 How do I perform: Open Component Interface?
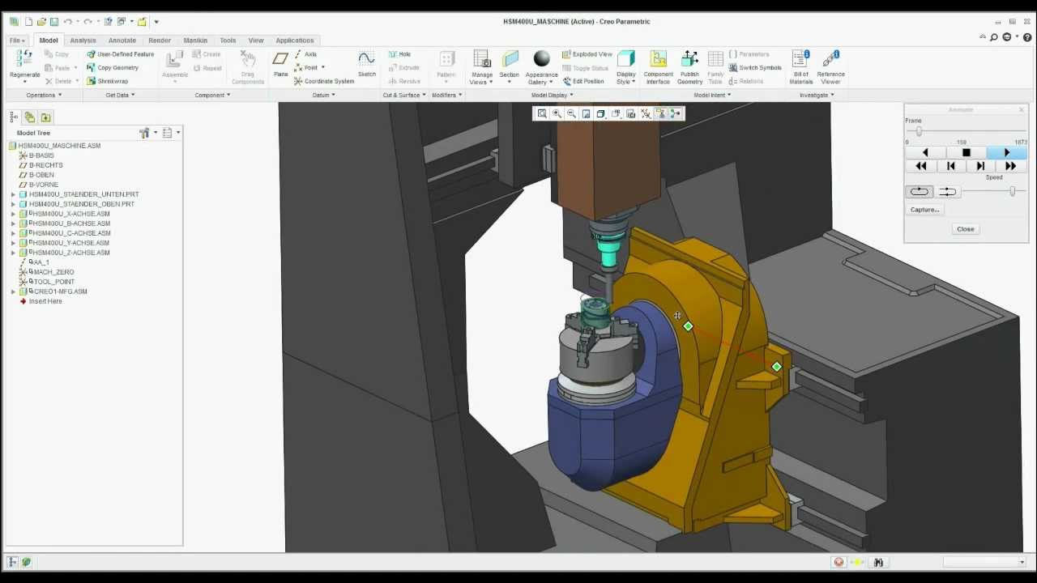[x=658, y=66]
